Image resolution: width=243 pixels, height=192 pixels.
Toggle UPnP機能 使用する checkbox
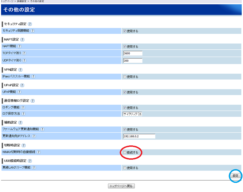125,92
